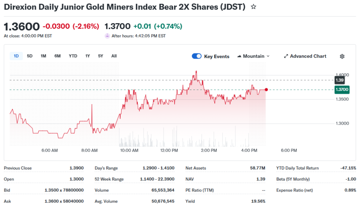Toggle the Key Events switch
The height and width of the screenshot is (210, 364).
click(197, 56)
